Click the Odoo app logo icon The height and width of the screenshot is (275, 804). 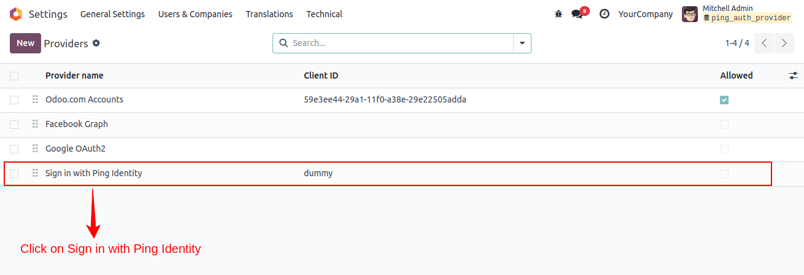[x=16, y=14]
